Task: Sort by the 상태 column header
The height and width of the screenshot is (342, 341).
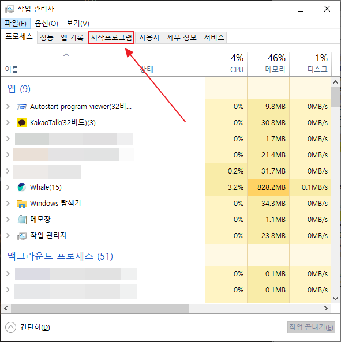Action: pyautogui.click(x=170, y=65)
